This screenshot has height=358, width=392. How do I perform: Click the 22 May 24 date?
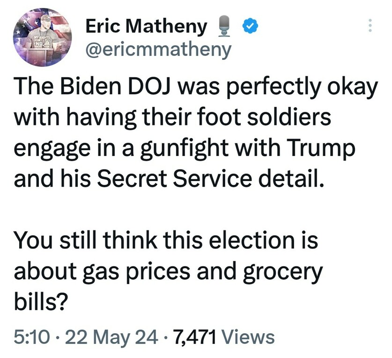[x=112, y=337]
